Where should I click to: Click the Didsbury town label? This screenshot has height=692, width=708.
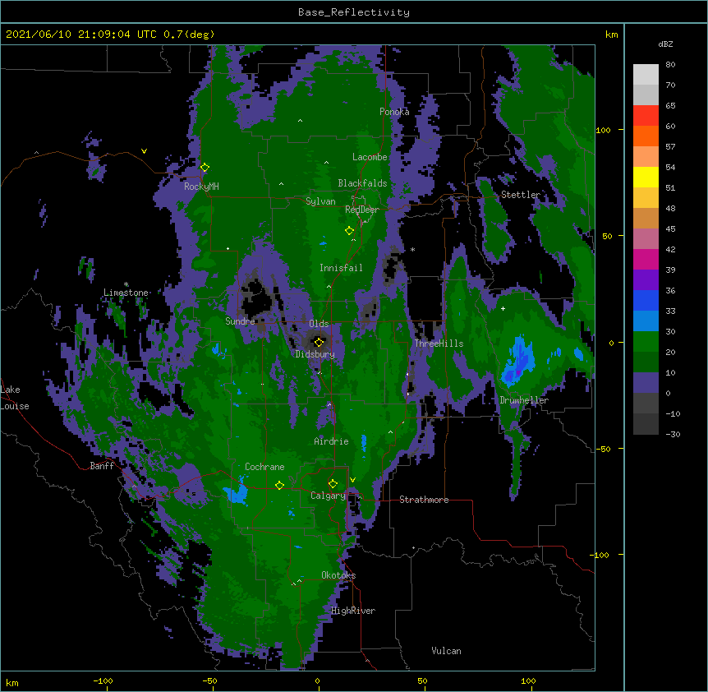click(315, 354)
